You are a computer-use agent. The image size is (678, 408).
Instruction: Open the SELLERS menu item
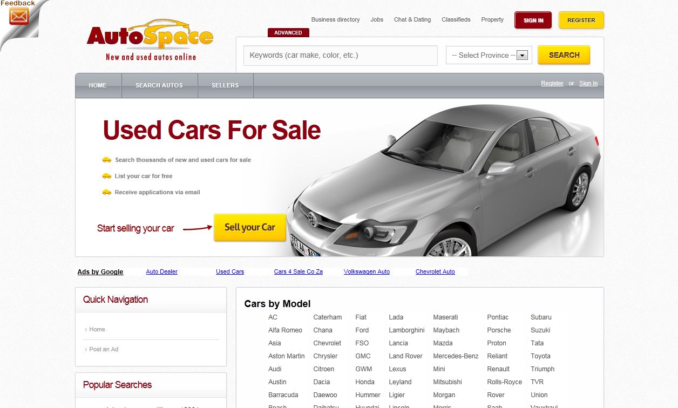[x=225, y=85]
